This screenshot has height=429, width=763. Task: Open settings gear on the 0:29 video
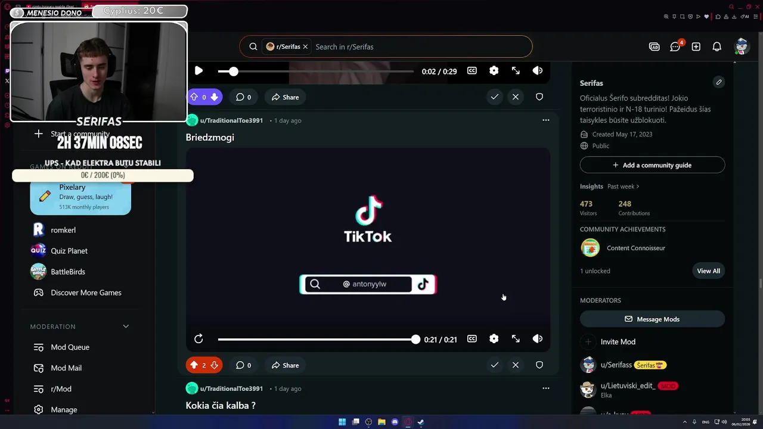coord(494,71)
